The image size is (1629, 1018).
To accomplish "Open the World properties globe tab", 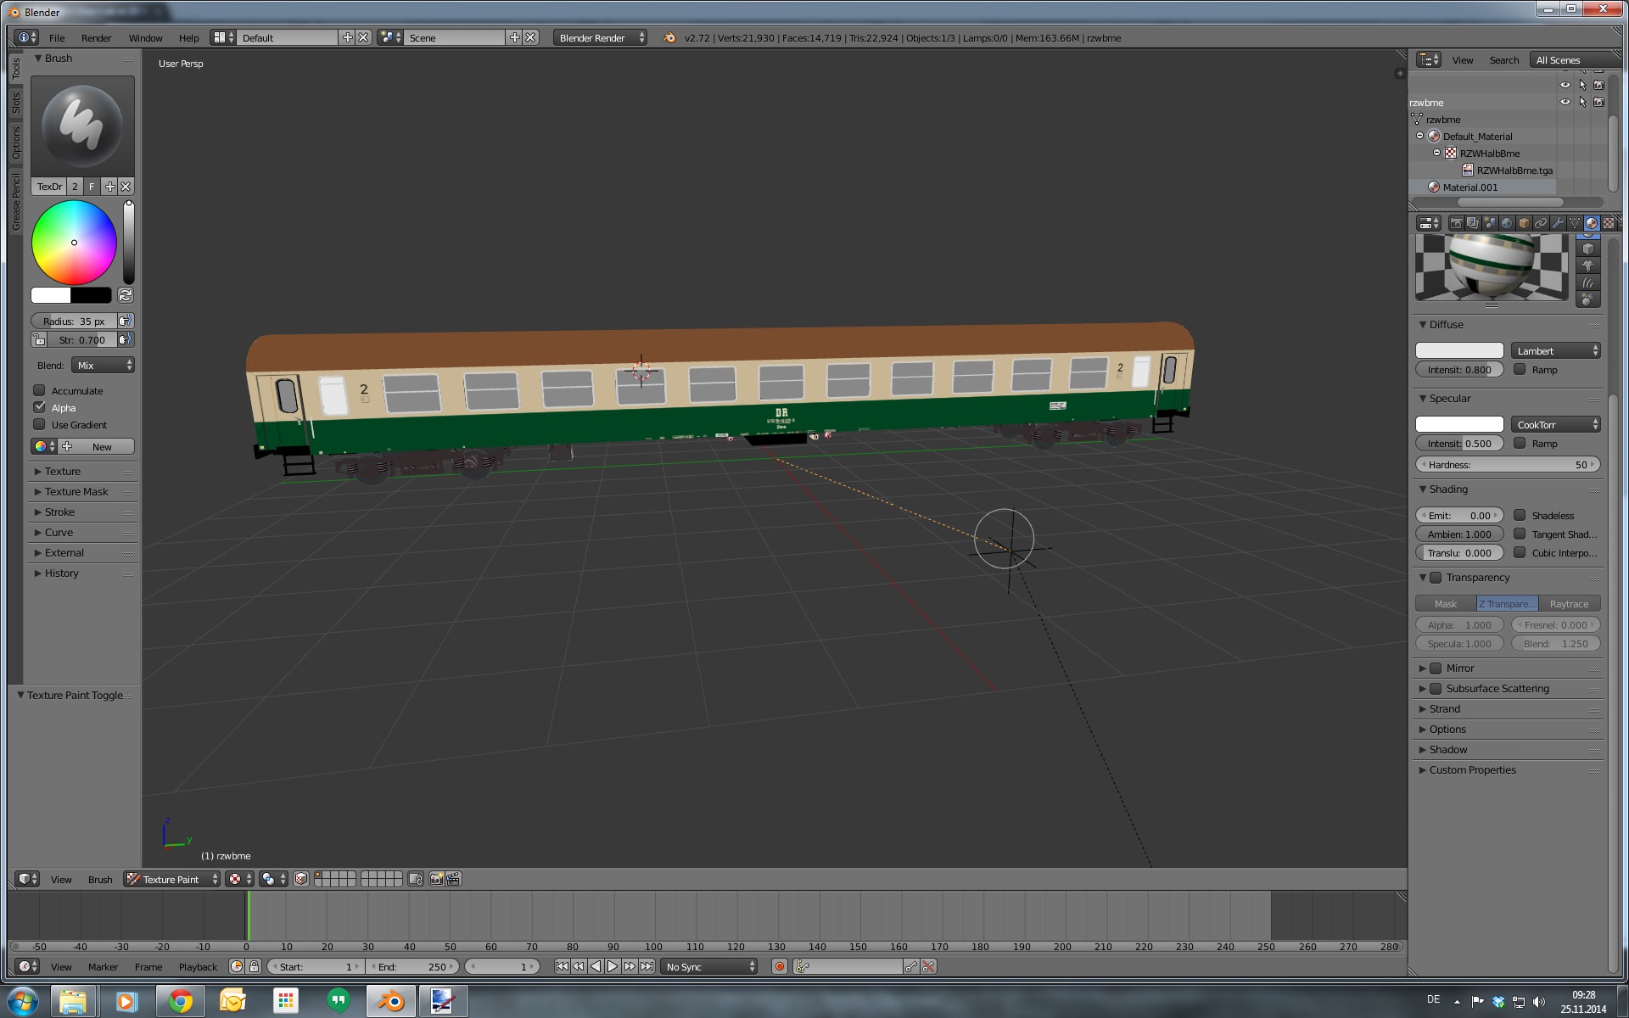I will tap(1507, 223).
